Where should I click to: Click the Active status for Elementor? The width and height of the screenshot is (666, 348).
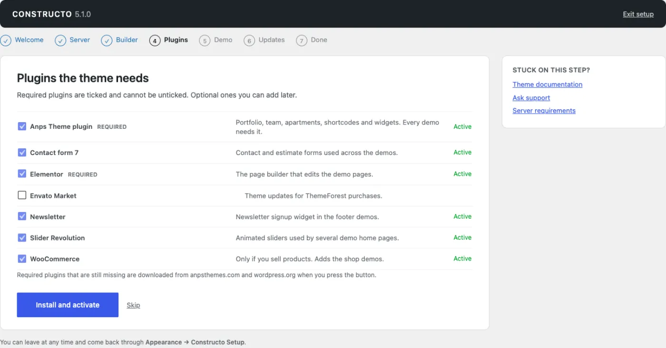point(462,174)
